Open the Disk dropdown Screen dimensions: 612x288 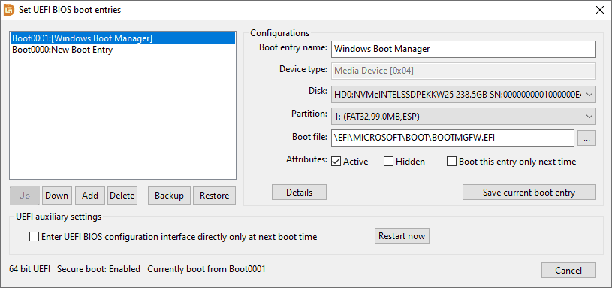pos(463,94)
